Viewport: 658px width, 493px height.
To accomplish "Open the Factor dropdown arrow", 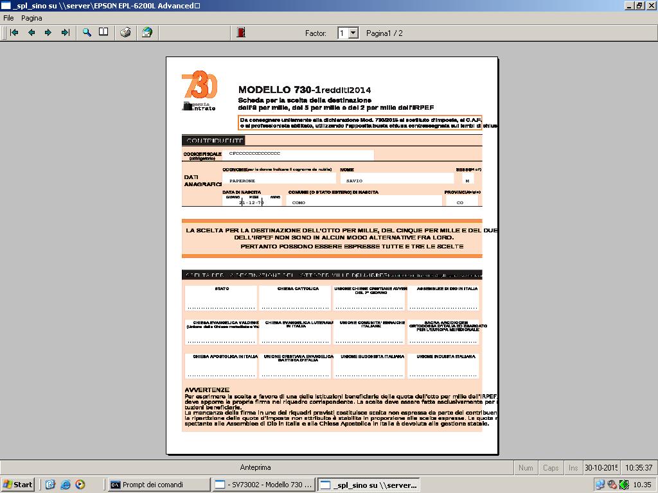I will (x=354, y=33).
